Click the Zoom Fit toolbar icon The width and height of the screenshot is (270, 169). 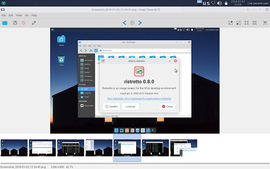[x=246, y=23]
